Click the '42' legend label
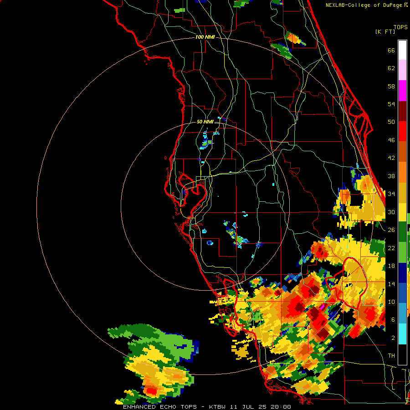The height and width of the screenshot is (410, 410). (391, 158)
